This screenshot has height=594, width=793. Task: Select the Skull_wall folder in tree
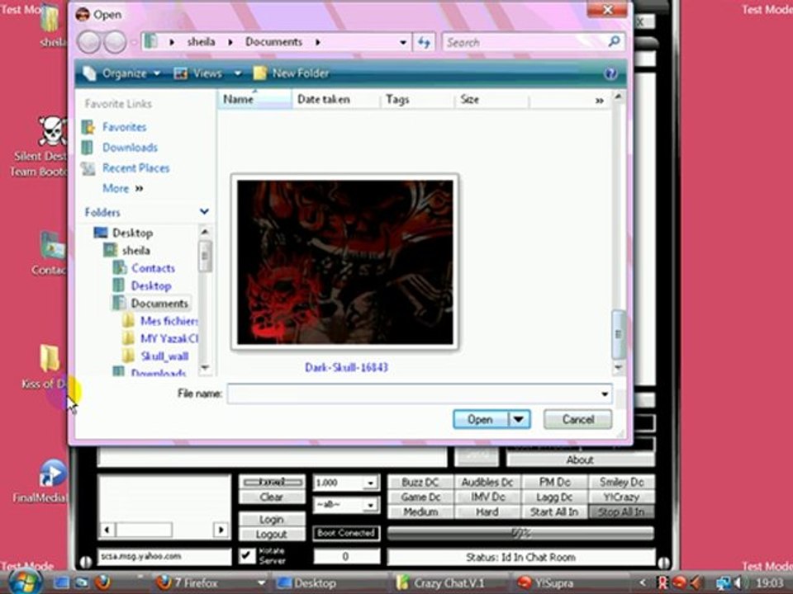point(164,356)
